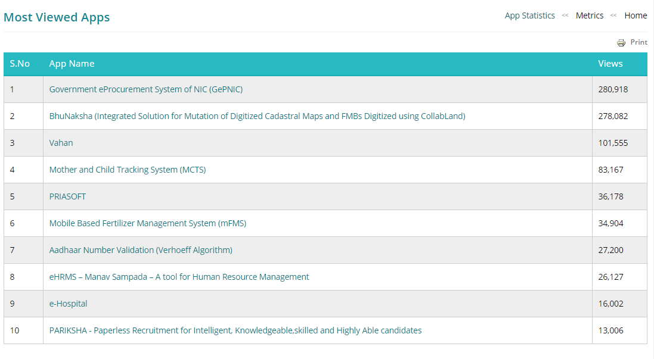This screenshot has height=359, width=654.
Task: Open the PRIASOFT app link
Action: point(67,196)
